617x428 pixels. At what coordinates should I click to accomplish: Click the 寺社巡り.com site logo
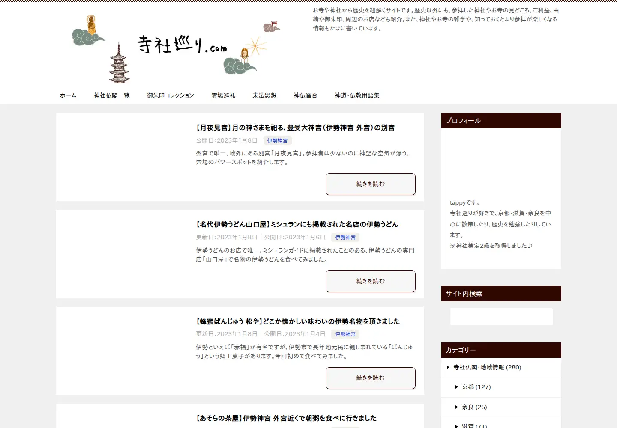click(177, 48)
